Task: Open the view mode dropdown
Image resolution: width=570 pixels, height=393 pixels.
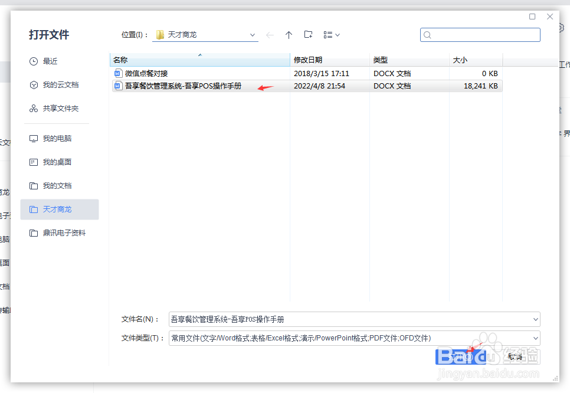Action: tap(332, 35)
